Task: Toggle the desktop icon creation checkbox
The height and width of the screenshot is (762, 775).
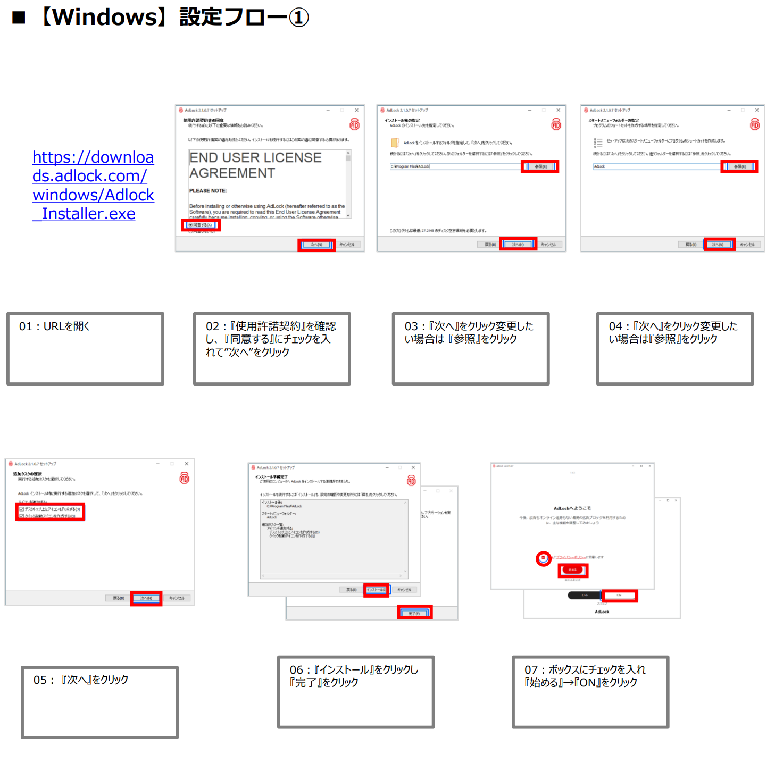Action: click(x=22, y=509)
